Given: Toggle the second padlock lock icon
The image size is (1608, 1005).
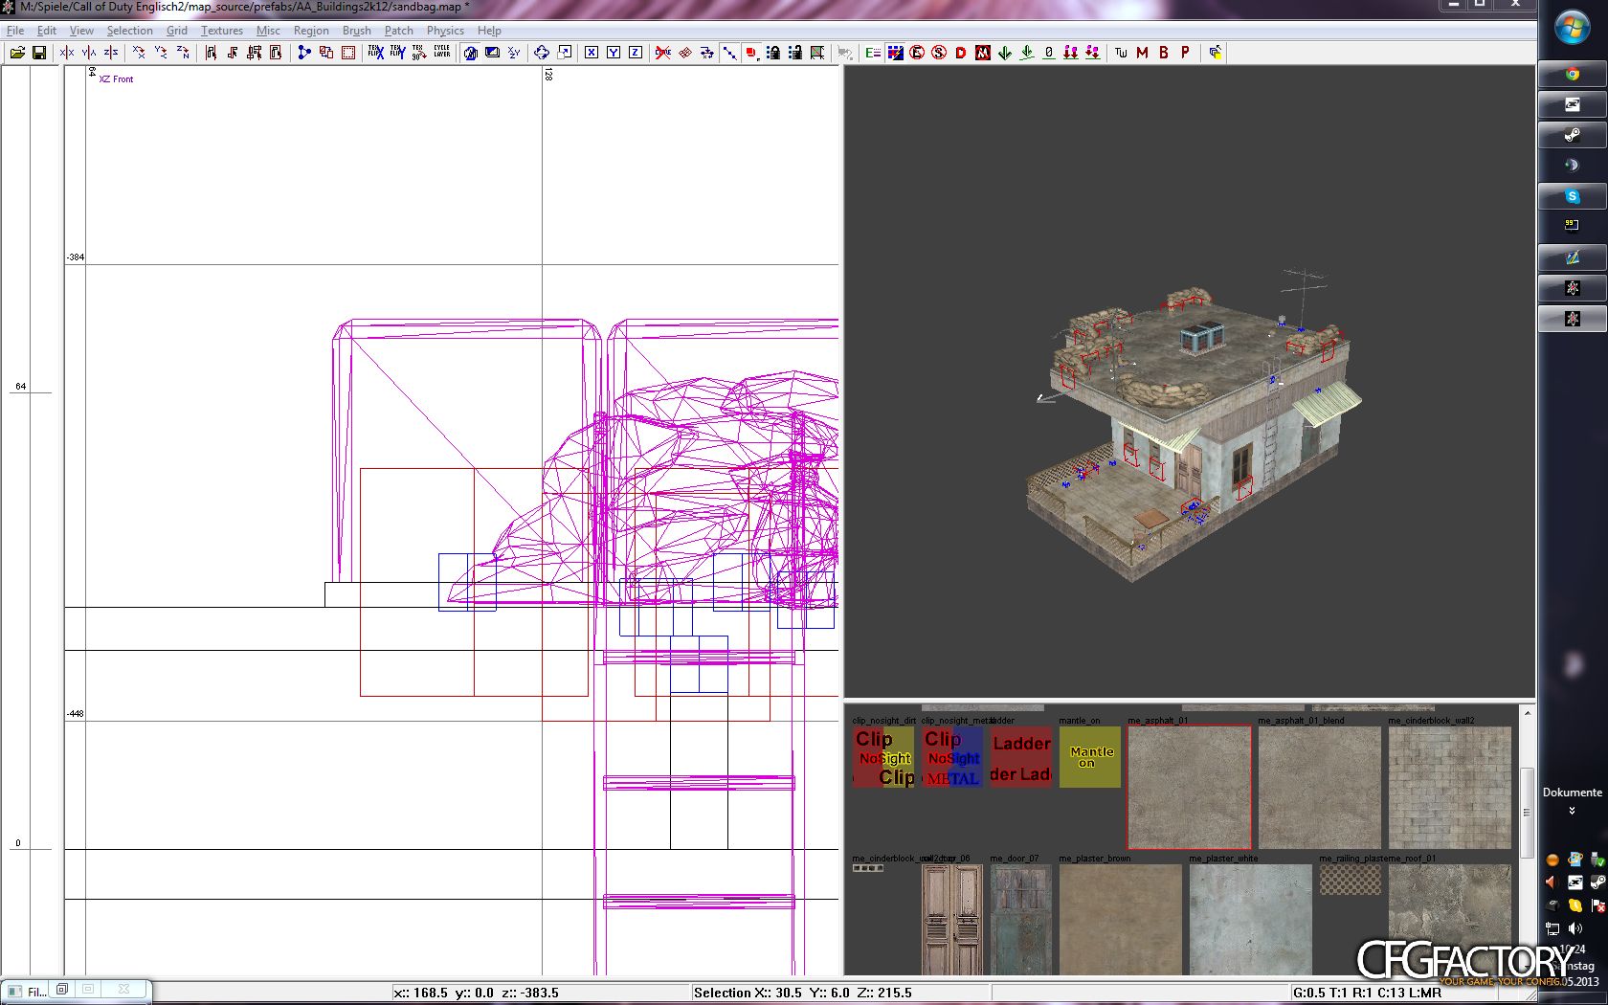Looking at the screenshot, I should click(x=795, y=53).
